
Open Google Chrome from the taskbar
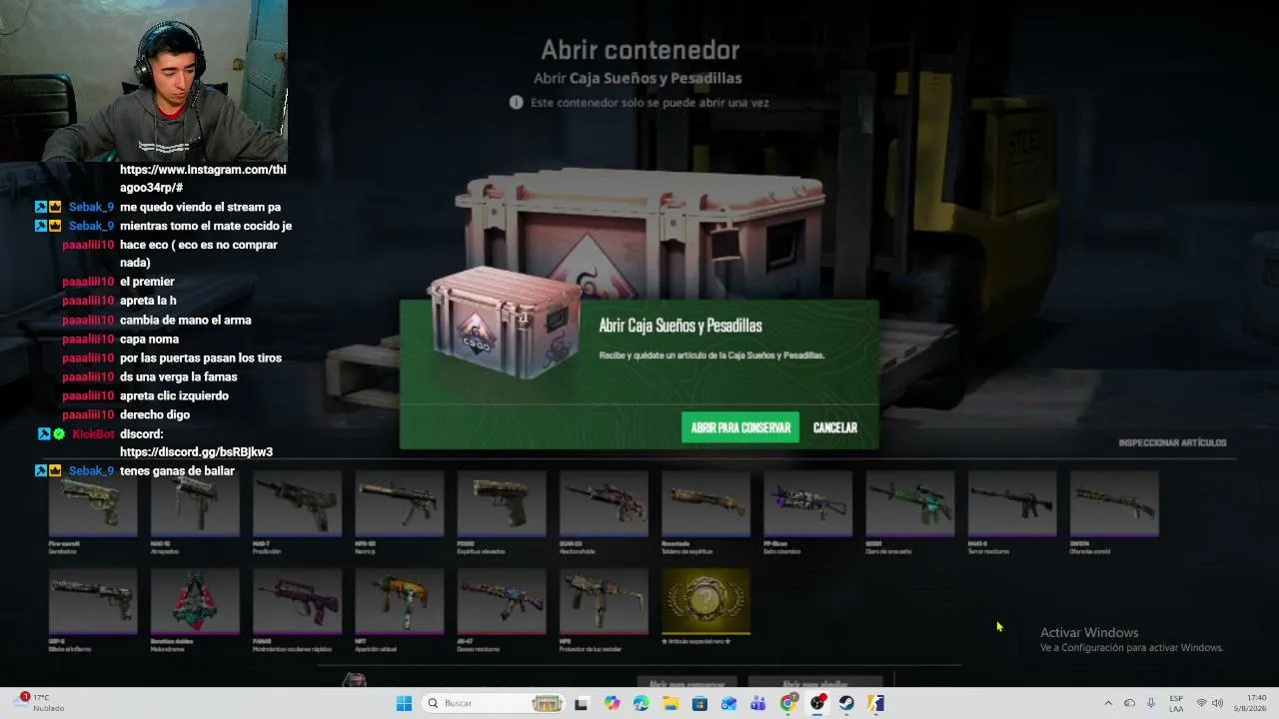click(x=787, y=703)
